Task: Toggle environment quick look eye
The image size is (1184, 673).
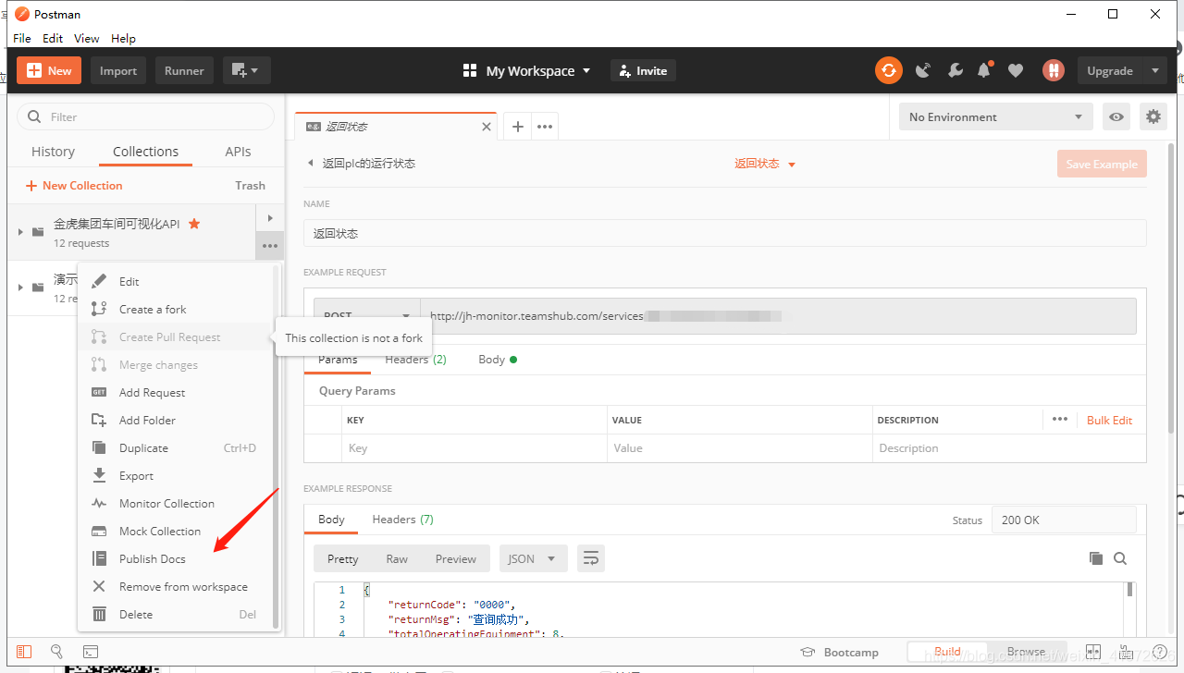Action: click(x=1117, y=116)
